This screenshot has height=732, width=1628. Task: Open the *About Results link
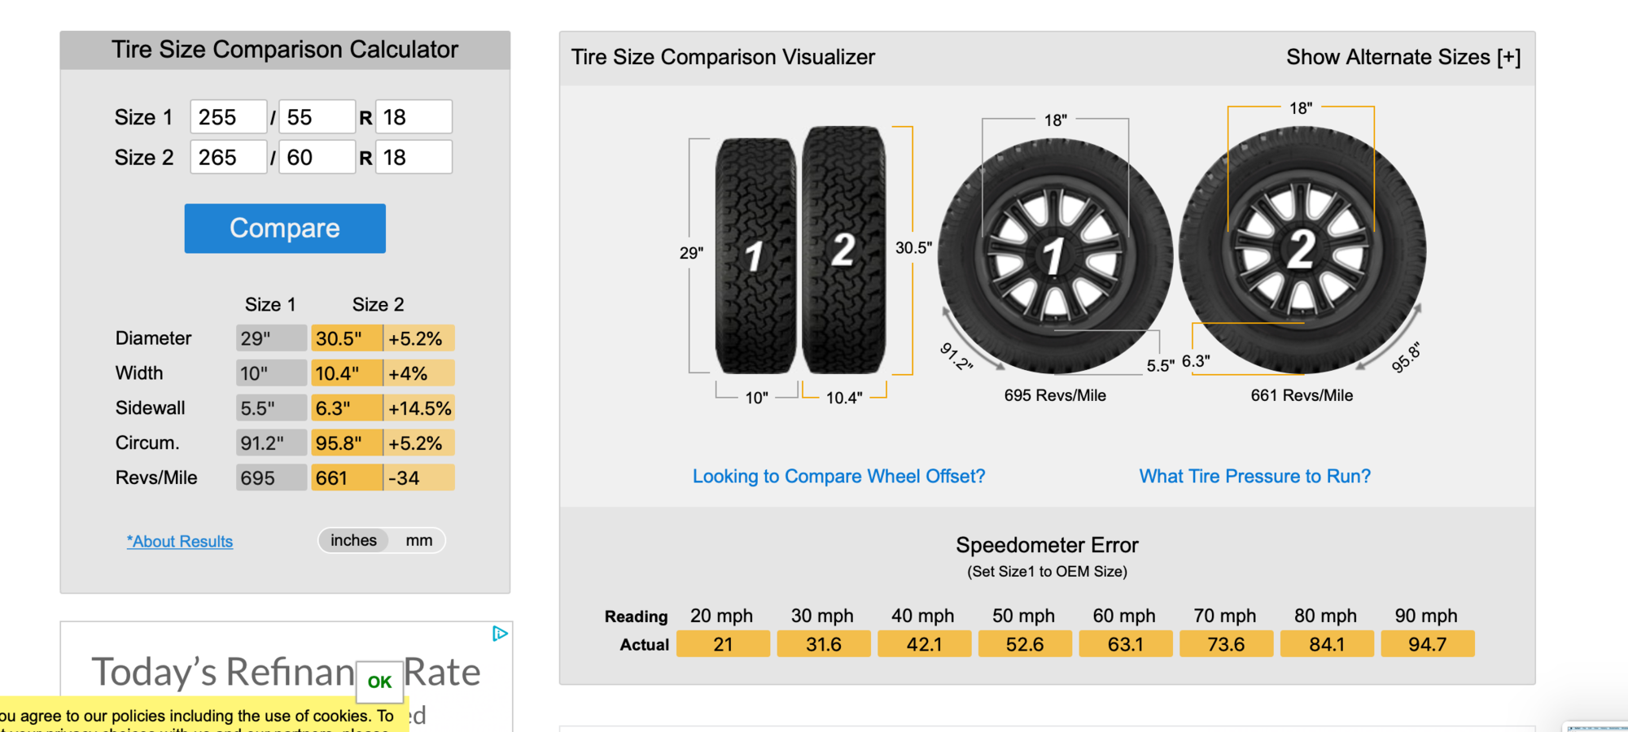tap(179, 542)
